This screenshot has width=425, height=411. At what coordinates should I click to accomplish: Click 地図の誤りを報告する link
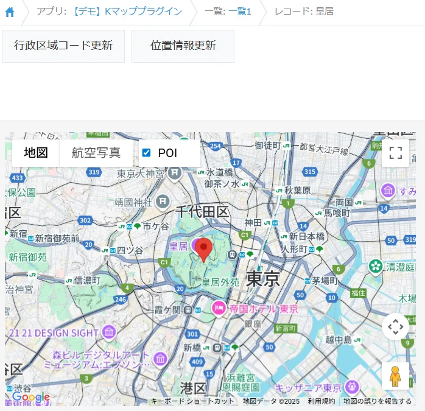click(377, 401)
